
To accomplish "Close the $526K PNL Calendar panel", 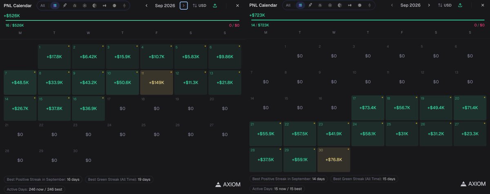I will tap(238, 5).
